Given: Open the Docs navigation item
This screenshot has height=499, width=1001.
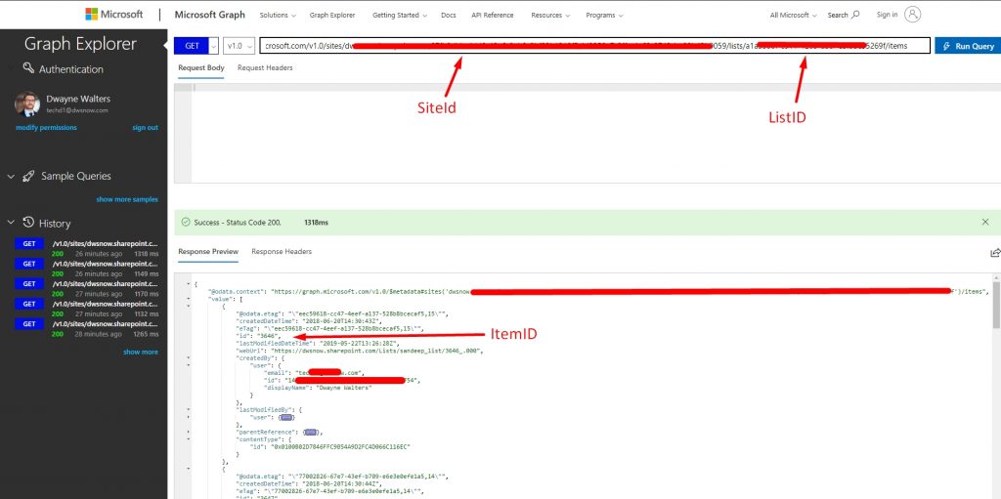Looking at the screenshot, I should coord(448,15).
